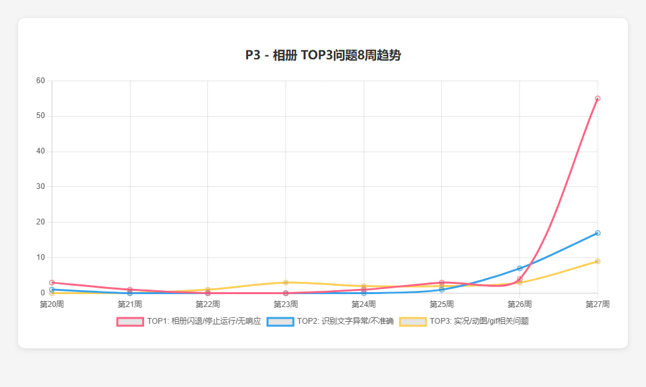Toggle TOP2 识别文字异常 legend swatch

pos(280,322)
